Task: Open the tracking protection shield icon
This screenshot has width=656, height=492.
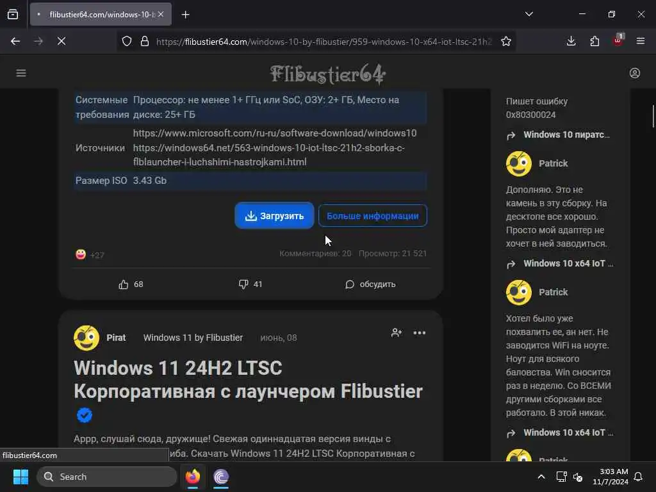Action: pos(127,42)
